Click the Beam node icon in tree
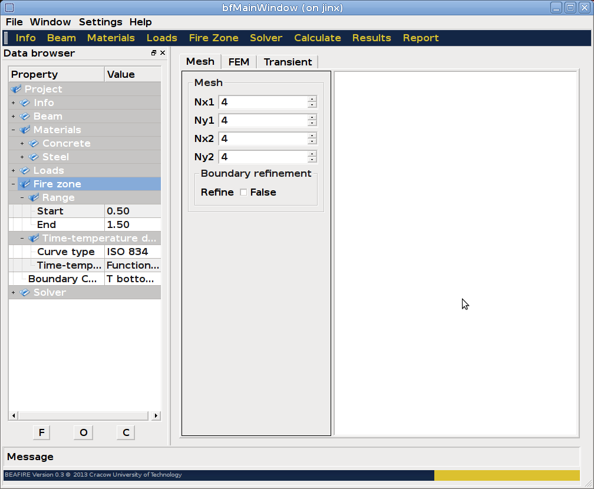Screen dimensions: 594x489 coord(25,117)
